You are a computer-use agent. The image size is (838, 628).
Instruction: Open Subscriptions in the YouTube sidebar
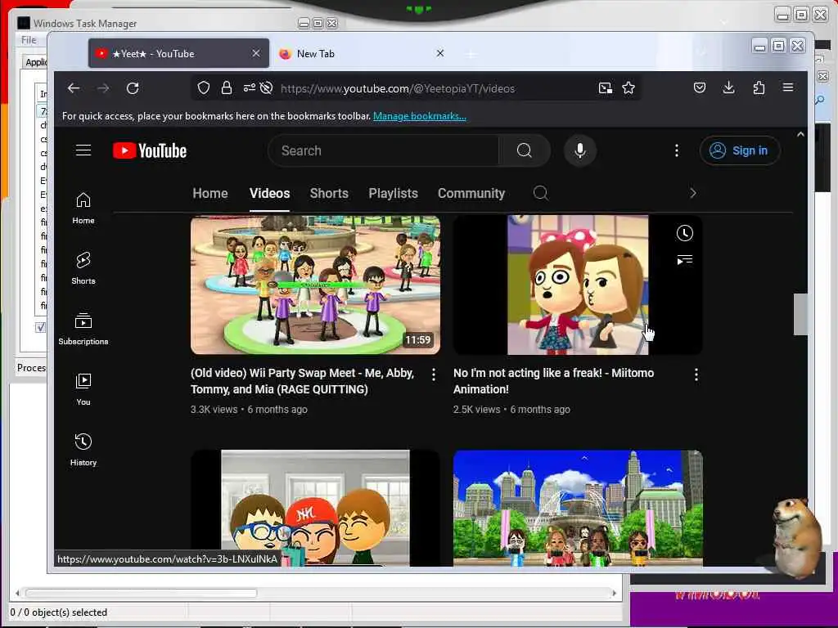coord(83,329)
